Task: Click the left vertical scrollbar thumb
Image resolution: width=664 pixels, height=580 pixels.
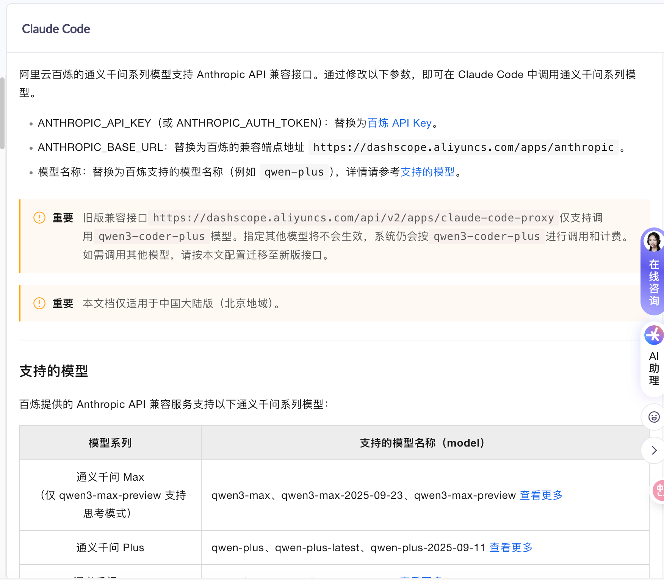Action: point(2,113)
